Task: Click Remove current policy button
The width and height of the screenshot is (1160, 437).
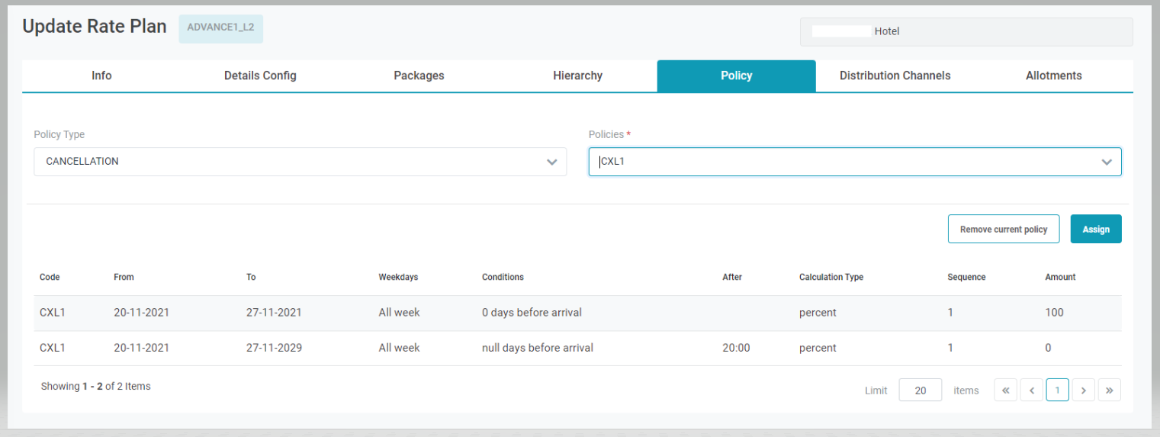Action: 1003,229
